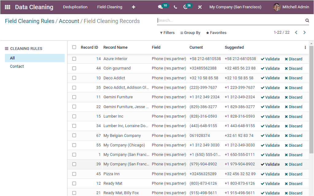The image size is (314, 196).
Task: Switch to the Deduplication tab
Action: (75, 7)
